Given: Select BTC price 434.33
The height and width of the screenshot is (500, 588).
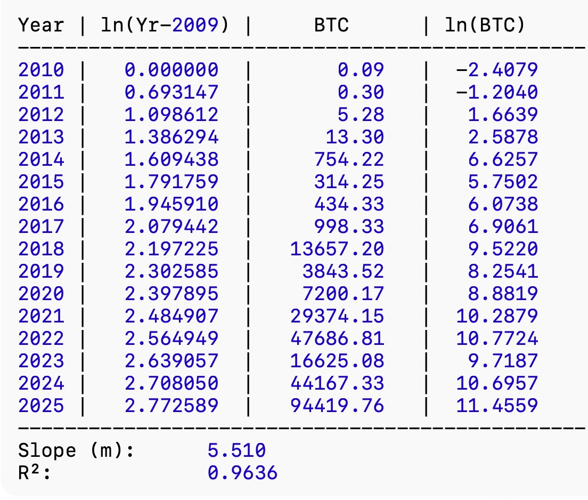Looking at the screenshot, I should pos(349,204).
